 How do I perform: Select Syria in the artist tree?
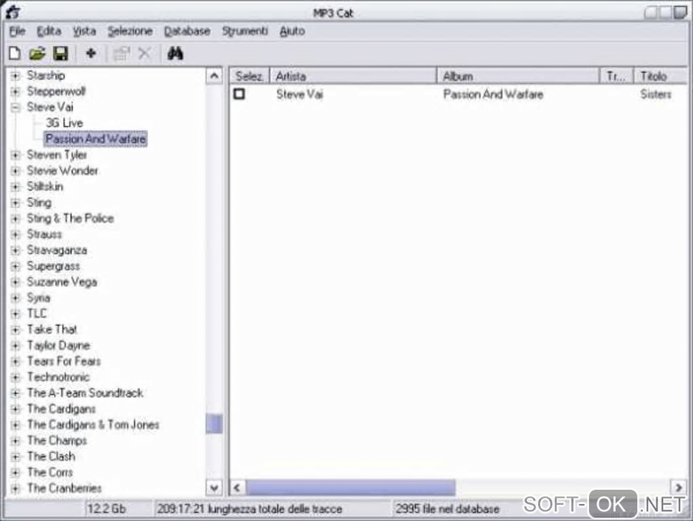39,298
